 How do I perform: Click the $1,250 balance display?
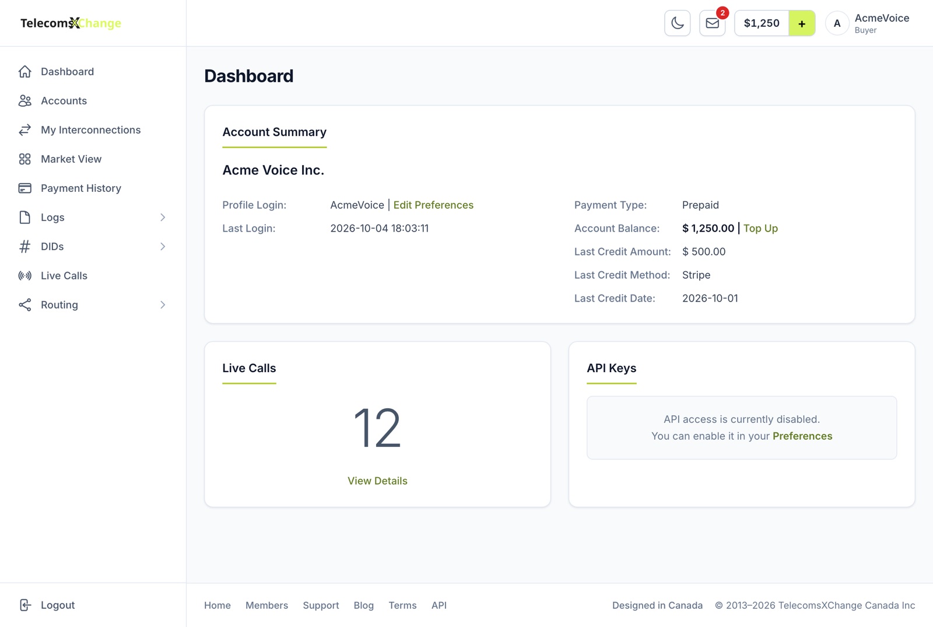point(762,23)
